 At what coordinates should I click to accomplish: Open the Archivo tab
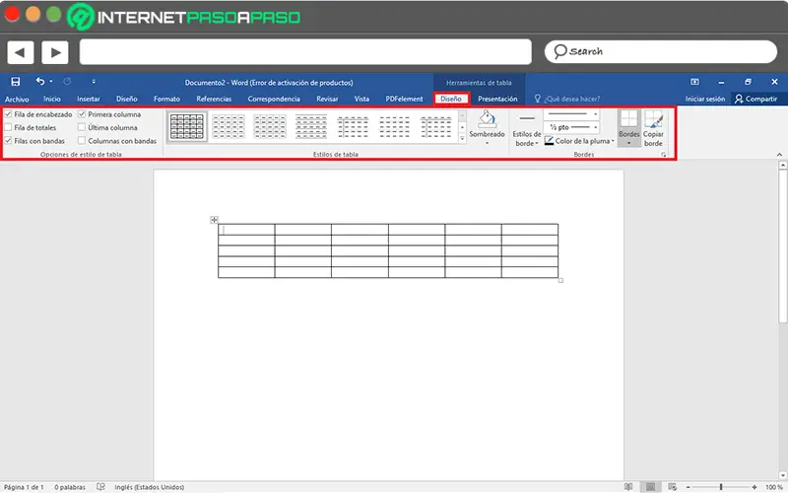click(x=17, y=100)
